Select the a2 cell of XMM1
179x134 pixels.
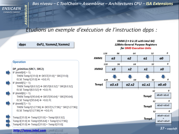click(129, 58)
